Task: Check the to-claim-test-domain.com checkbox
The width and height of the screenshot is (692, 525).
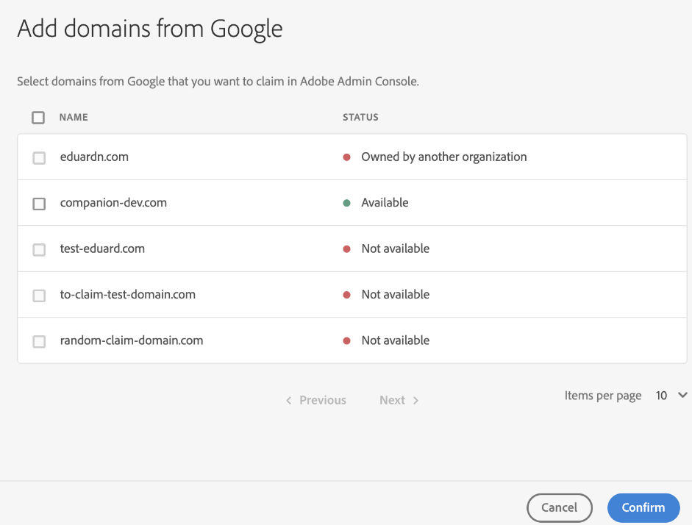Action: point(39,294)
